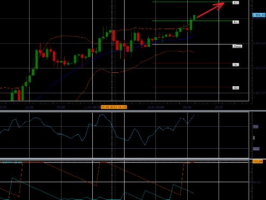The height and width of the screenshot is (200, 266).
Task: Select the -100 level on the middle indicator scale
Action: [x=256, y=149]
